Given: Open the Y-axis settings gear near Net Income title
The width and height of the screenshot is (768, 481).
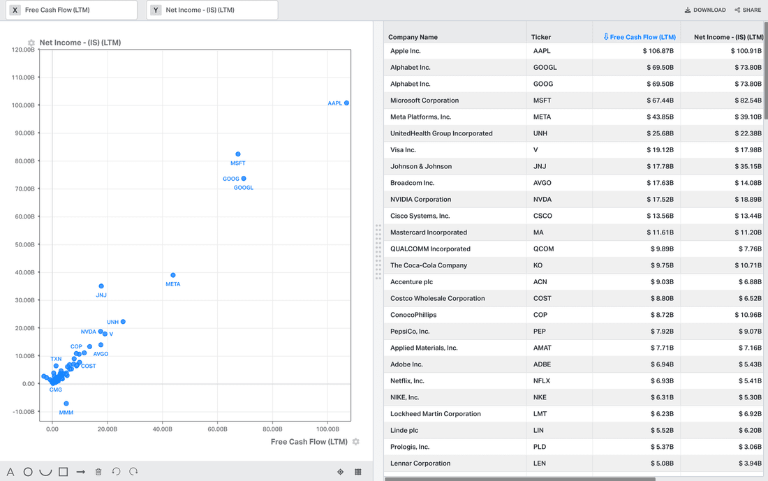Looking at the screenshot, I should pos(31,43).
